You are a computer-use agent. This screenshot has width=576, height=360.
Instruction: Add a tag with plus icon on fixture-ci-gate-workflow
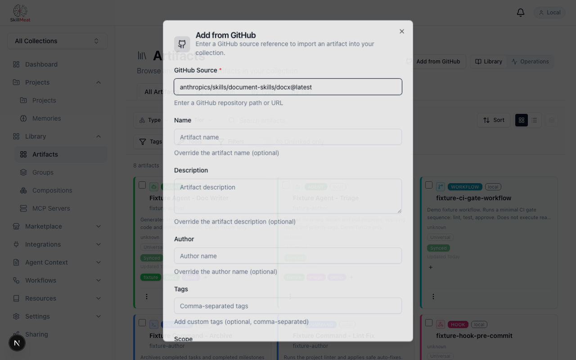point(431,267)
